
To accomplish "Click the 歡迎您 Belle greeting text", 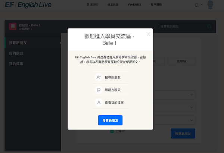I will click(x=29, y=25).
